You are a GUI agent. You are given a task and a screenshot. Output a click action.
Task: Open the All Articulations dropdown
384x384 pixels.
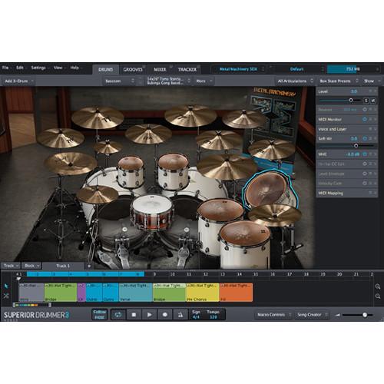tap(295, 81)
